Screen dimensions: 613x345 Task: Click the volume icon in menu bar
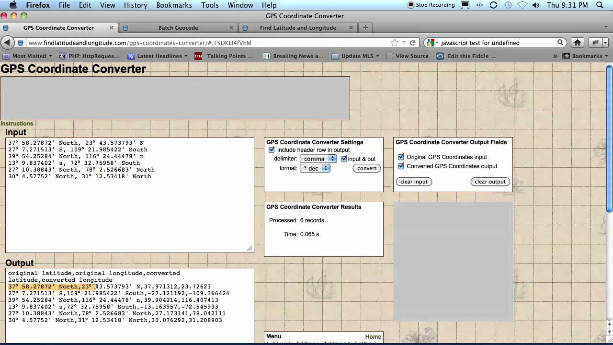pos(536,5)
